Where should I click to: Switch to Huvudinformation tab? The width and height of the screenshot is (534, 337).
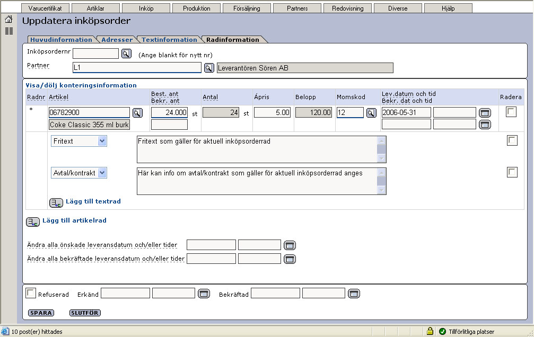click(x=61, y=40)
